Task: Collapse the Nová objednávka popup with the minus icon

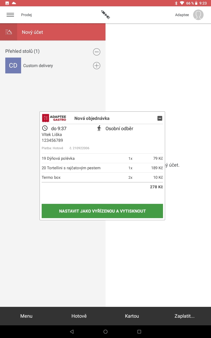Action: pos(160,118)
